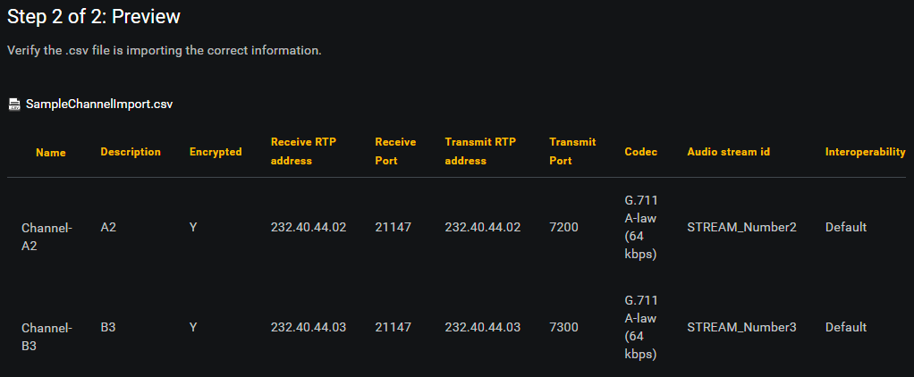Screen dimensions: 914x377
Task: Click the Transmit Port column header
Action: pyautogui.click(x=572, y=152)
